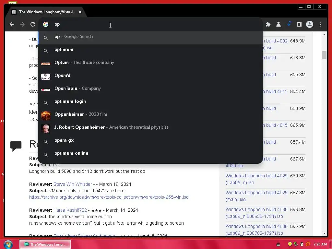Click The Windows Long... taskbar button
Image resolution: width=332 pixels, height=249 pixels.
(x=45, y=244)
